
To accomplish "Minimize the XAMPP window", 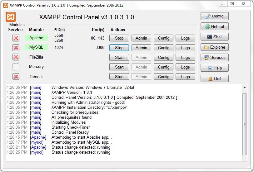I will [223, 4].
